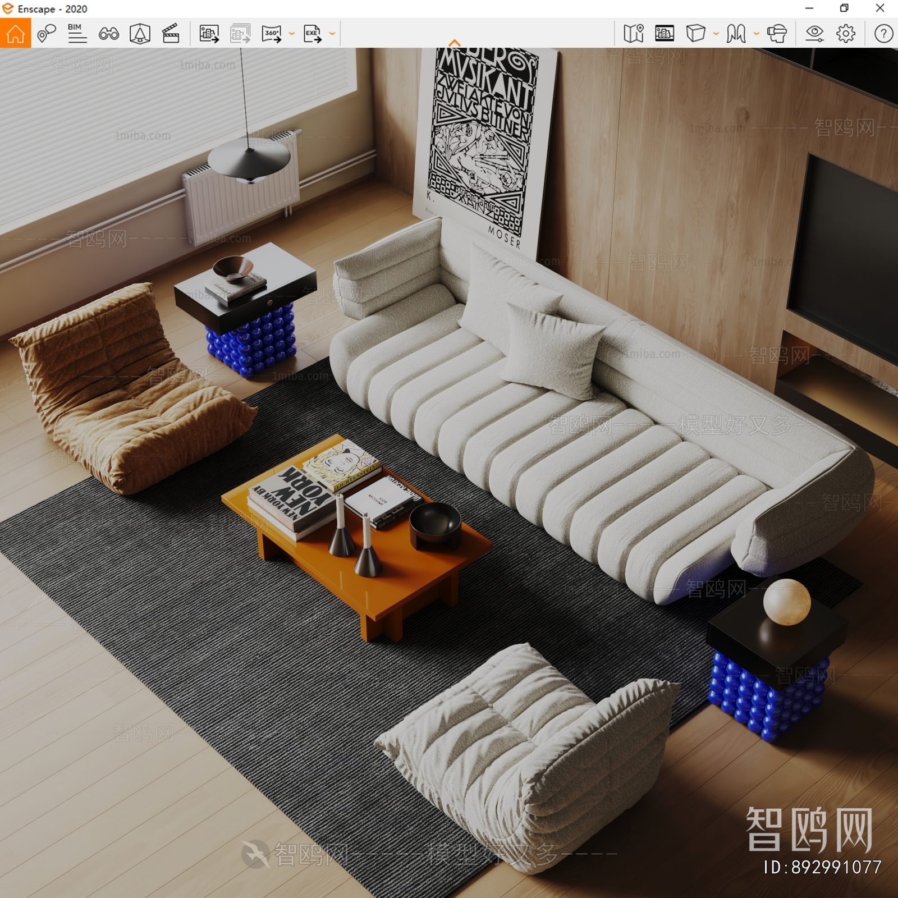Viewport: 898px width, 898px height.
Task: Click the EXE standalone export icon
Action: 312,34
